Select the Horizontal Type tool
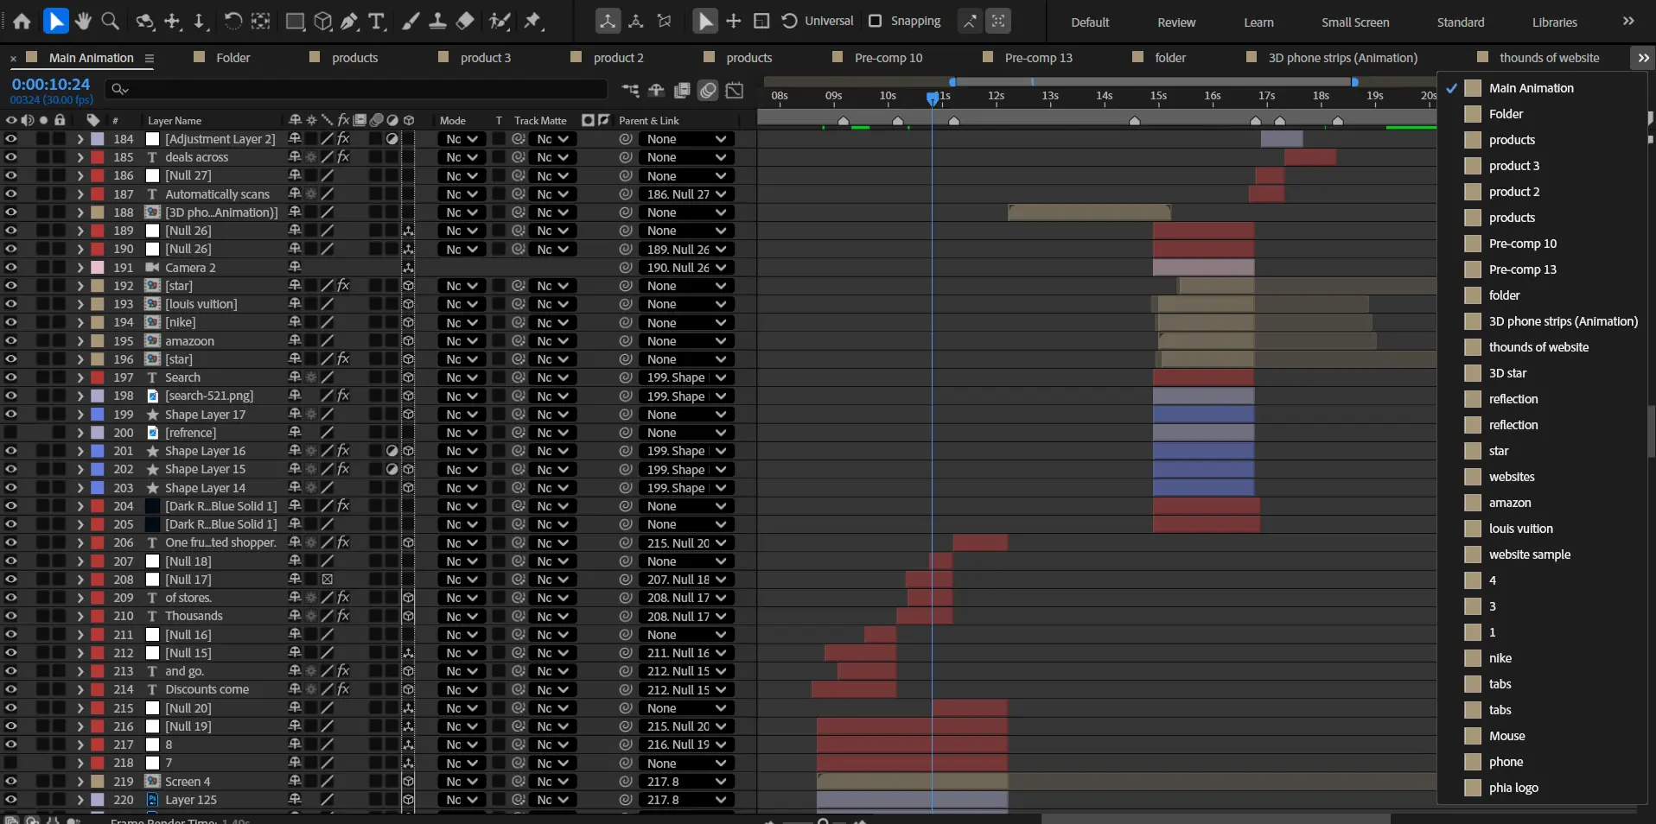The height and width of the screenshot is (824, 1656). [377, 21]
